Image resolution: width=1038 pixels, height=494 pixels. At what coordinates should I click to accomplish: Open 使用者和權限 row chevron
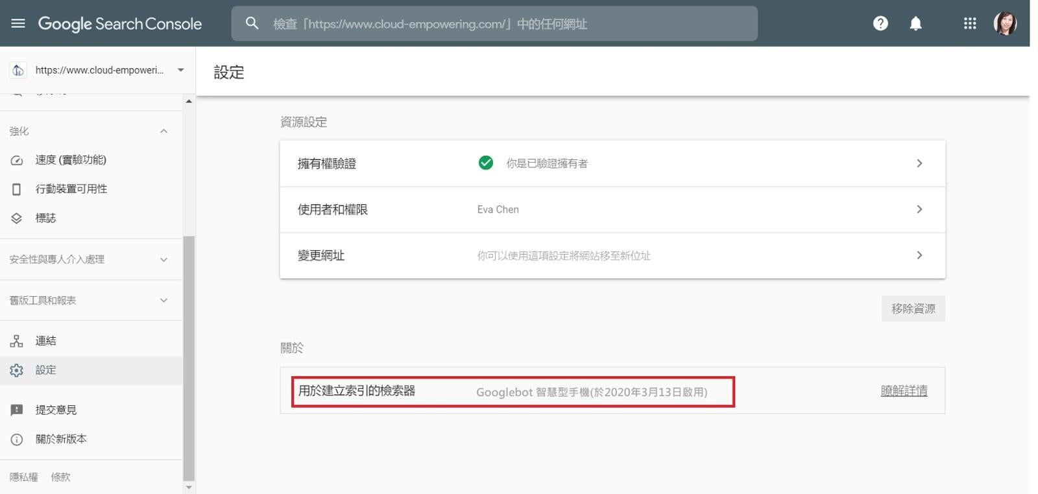click(x=919, y=209)
